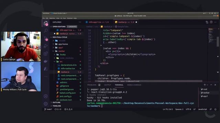Open the Help menu
This screenshot has width=220, height=123.
pos(75,18)
